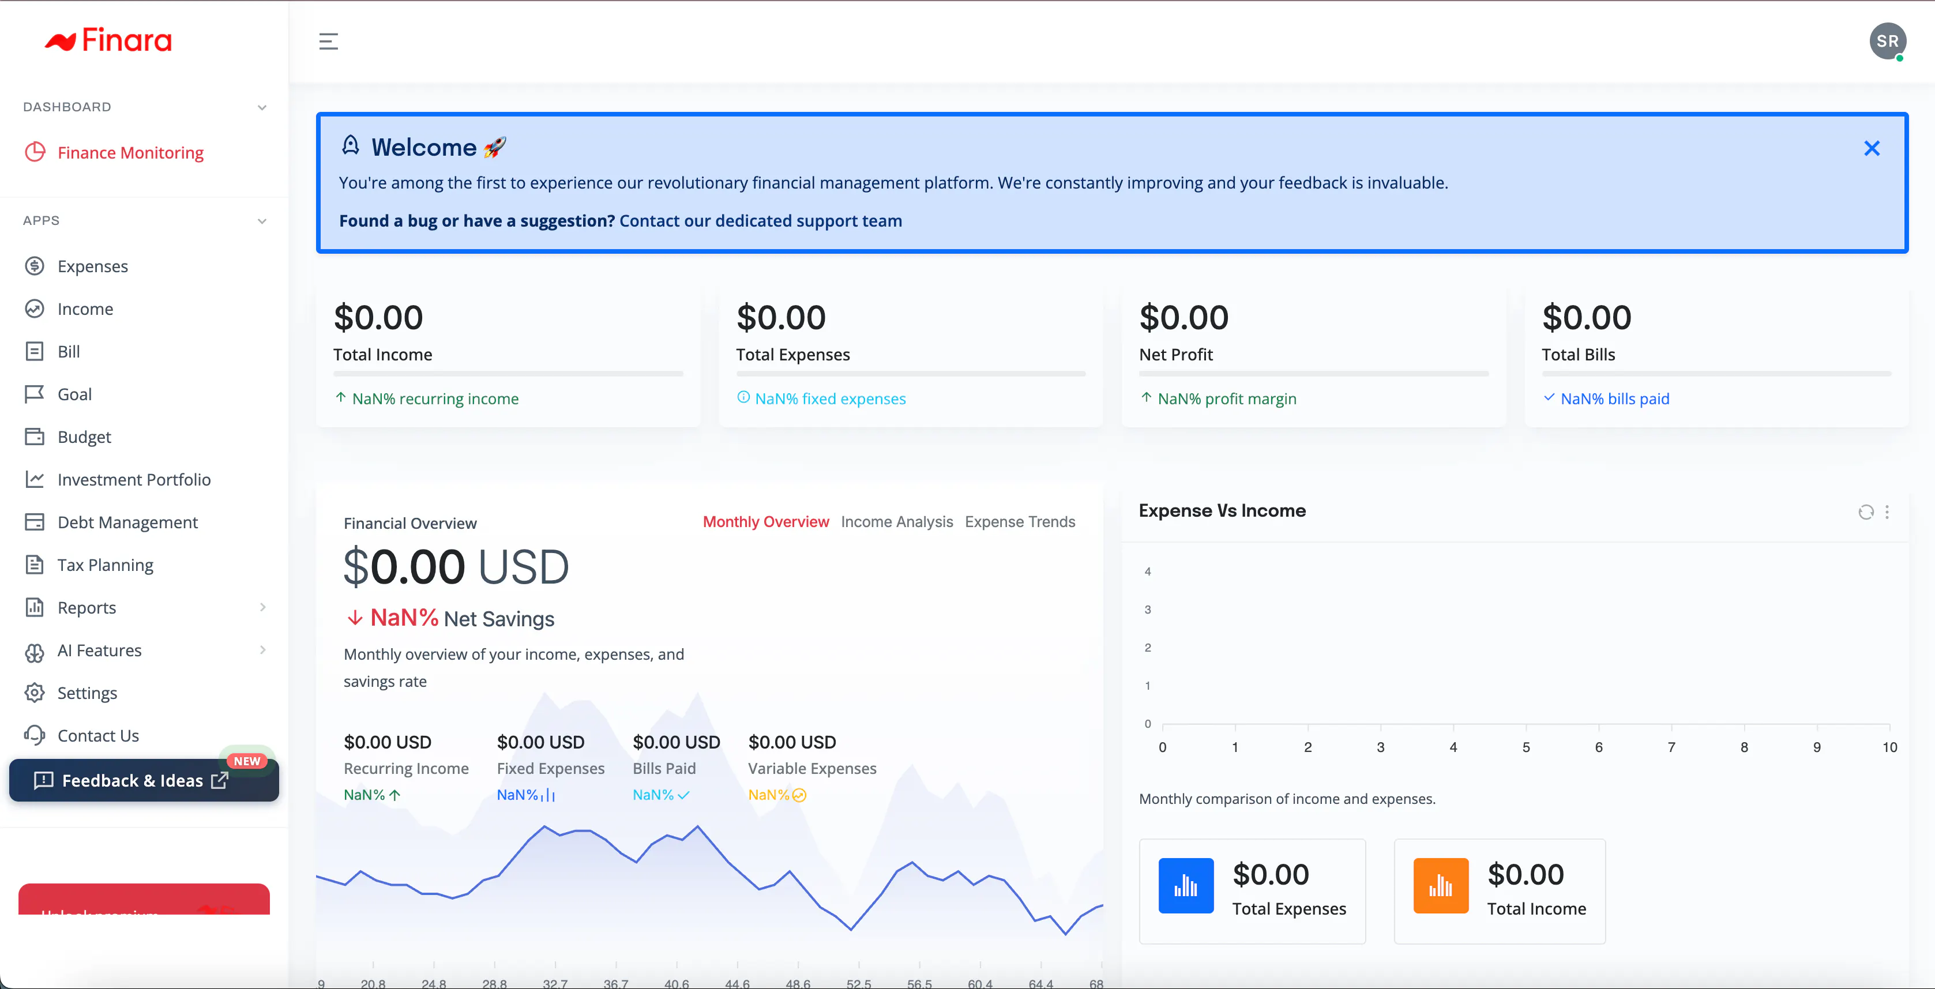Switch to the Monthly Overview tab
The image size is (1935, 989).
tap(765, 522)
